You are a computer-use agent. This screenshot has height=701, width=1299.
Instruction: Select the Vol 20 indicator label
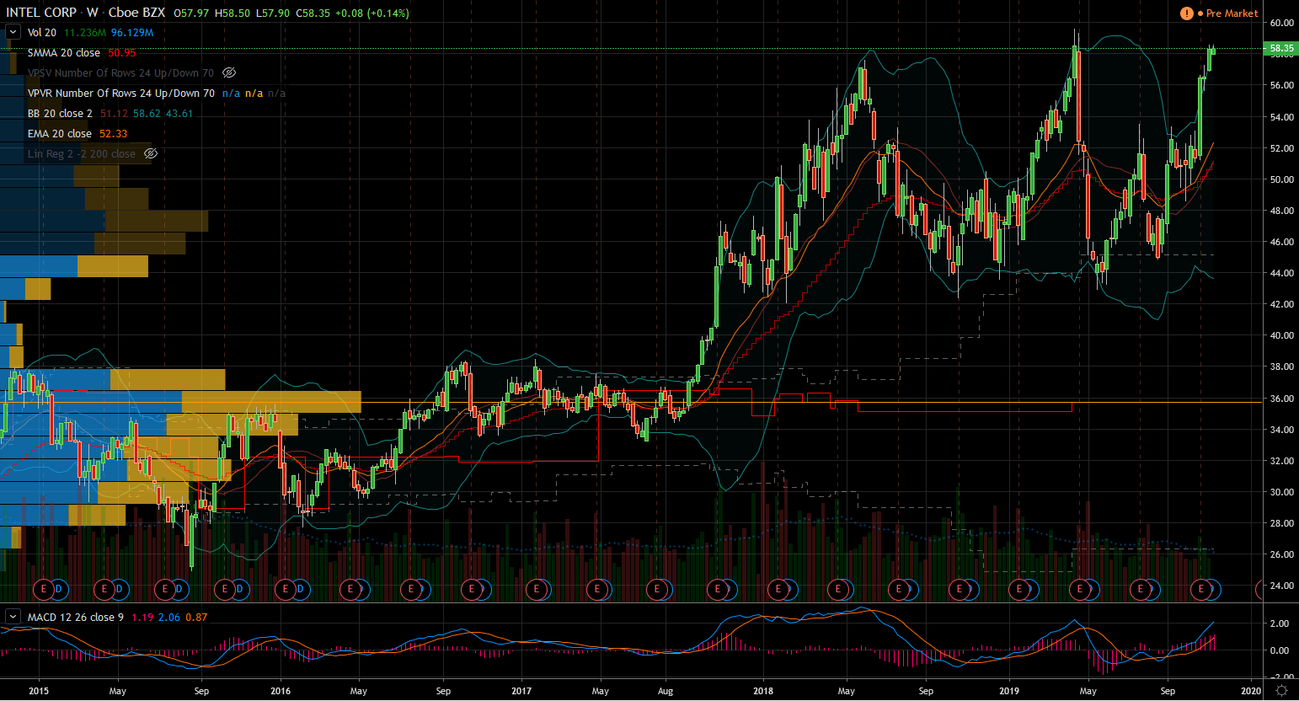pyautogui.click(x=41, y=33)
